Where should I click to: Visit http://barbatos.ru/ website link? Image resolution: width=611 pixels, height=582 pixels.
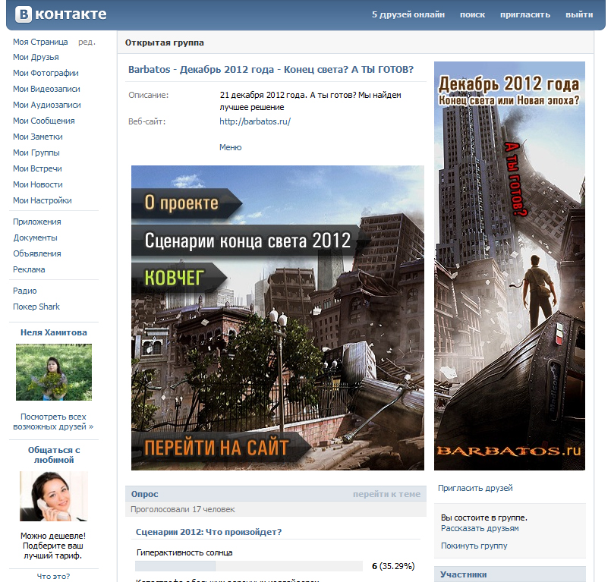pyautogui.click(x=255, y=121)
